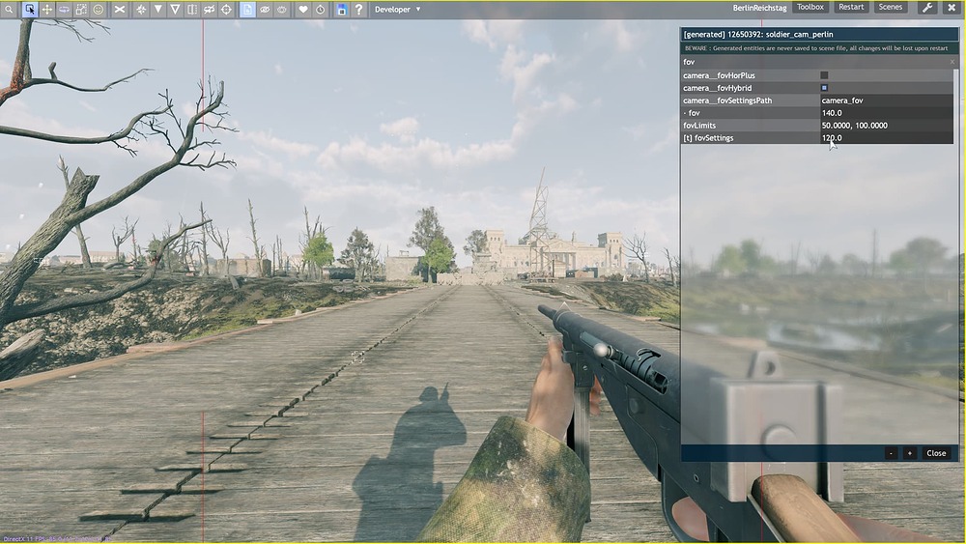Image resolution: width=966 pixels, height=544 pixels.
Task: Click the minus button in inspector footer
Action: click(x=891, y=453)
